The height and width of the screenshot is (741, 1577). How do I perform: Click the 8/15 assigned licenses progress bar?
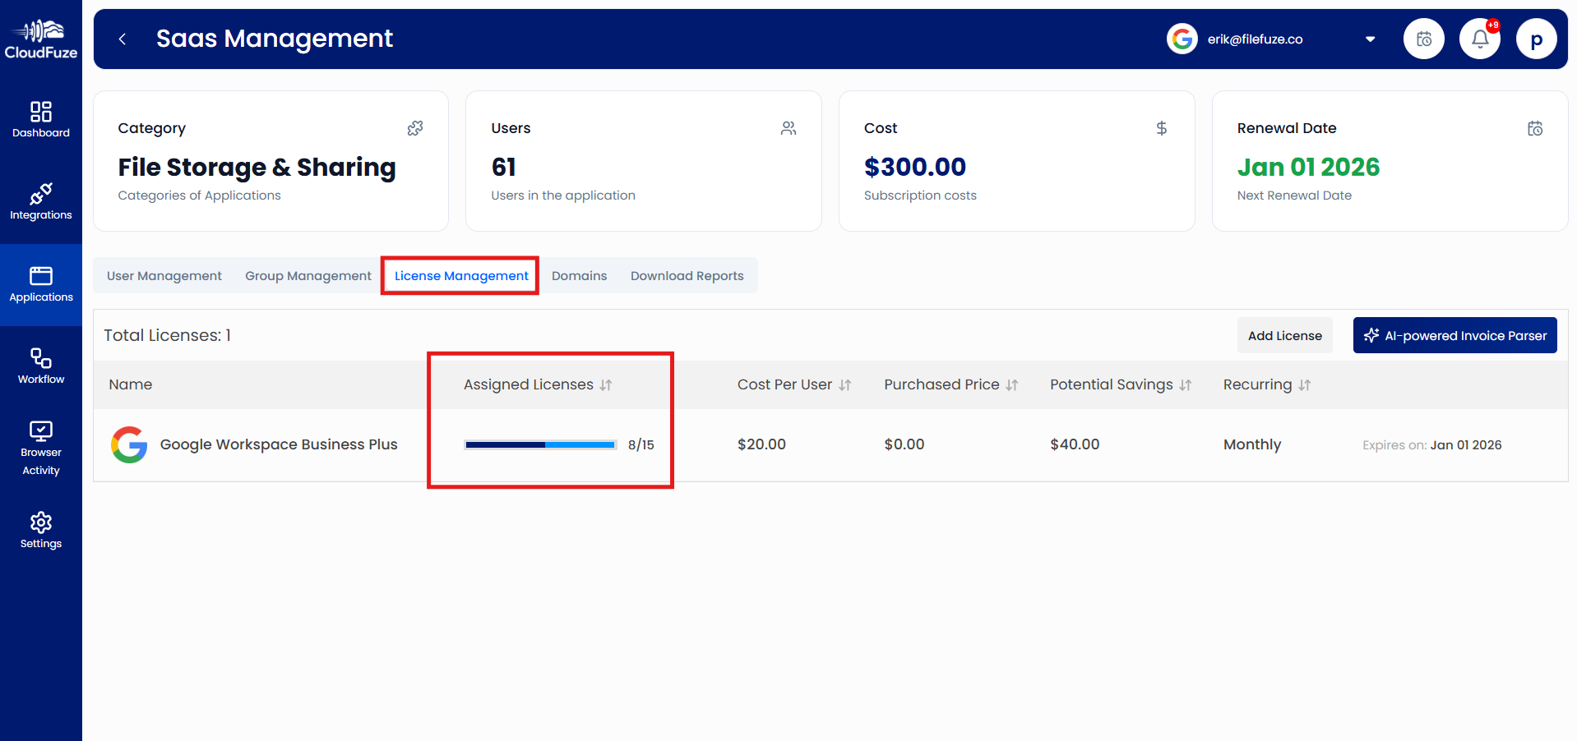pos(540,444)
